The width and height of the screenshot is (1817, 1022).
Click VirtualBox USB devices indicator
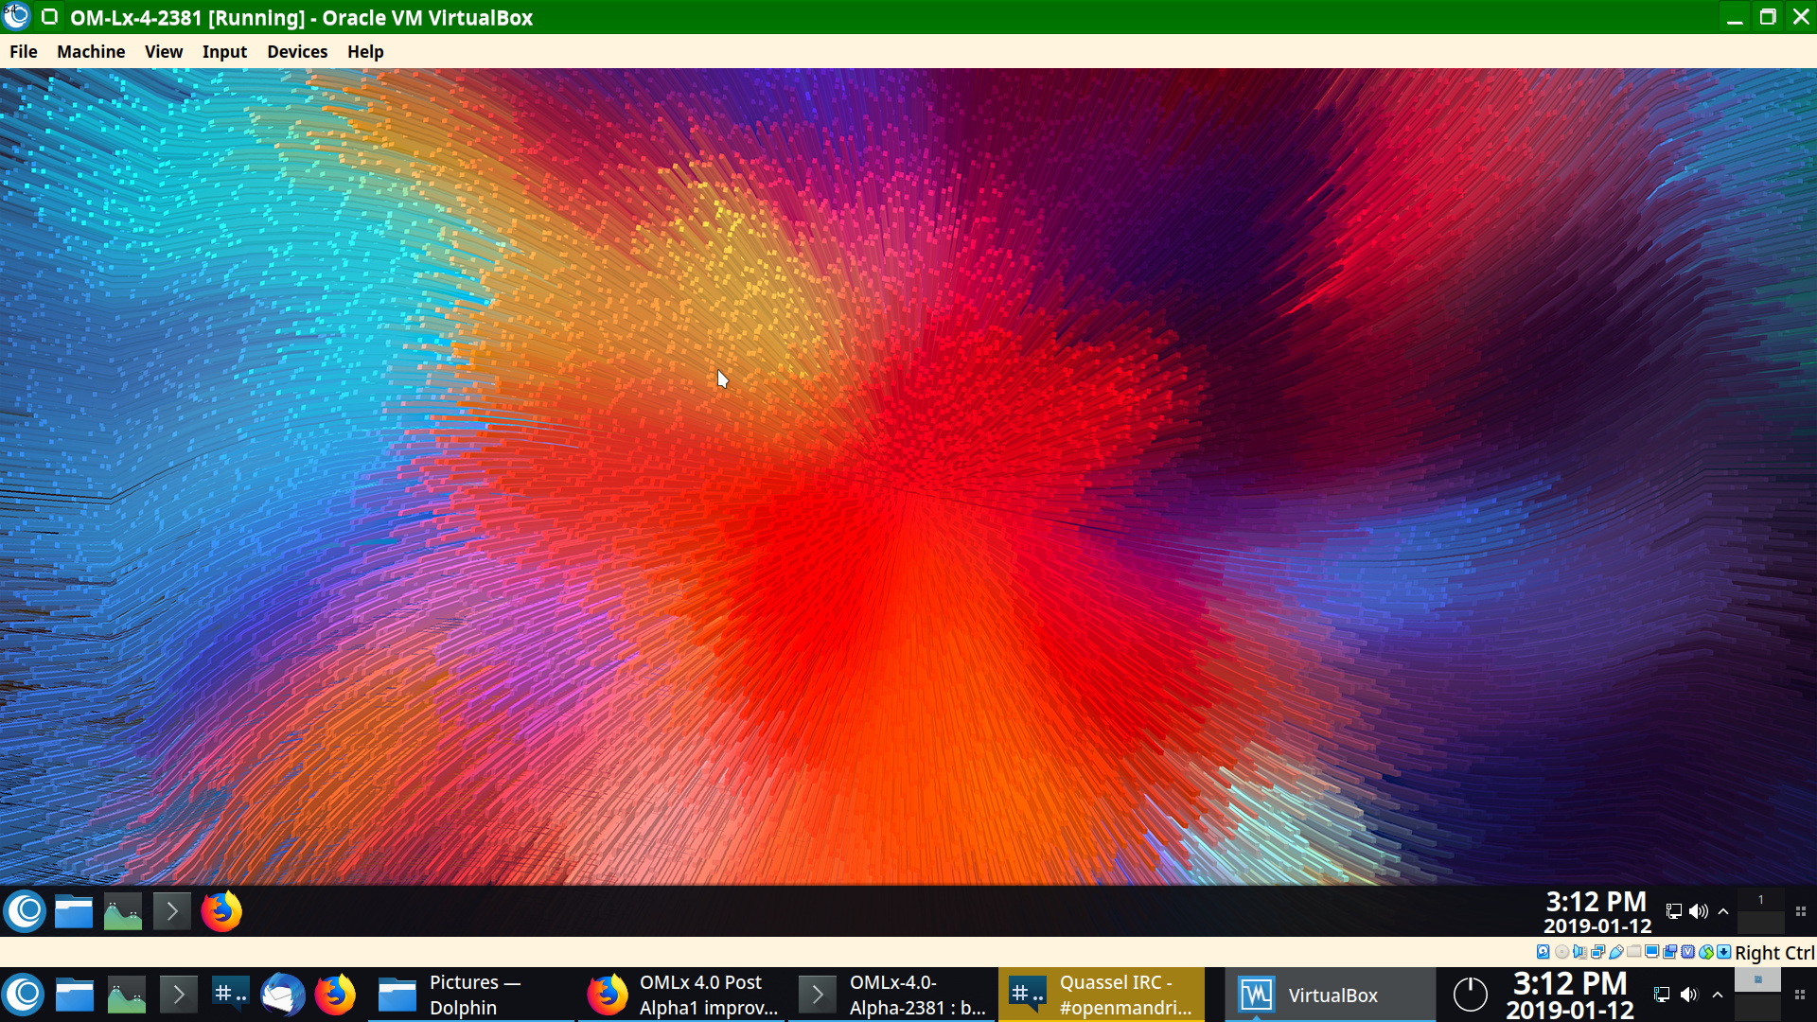1616,952
